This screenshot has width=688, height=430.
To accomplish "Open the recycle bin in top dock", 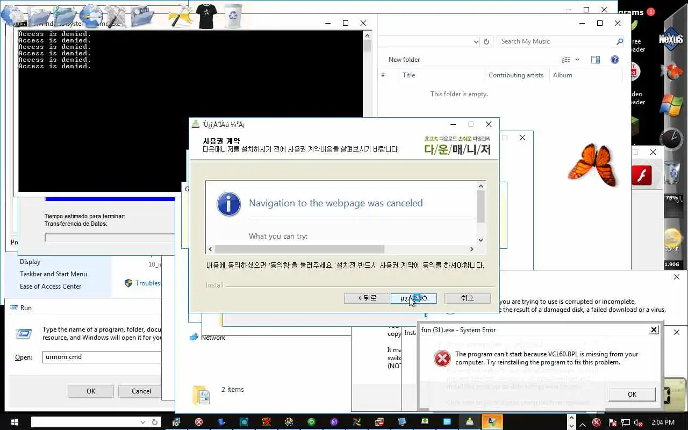I will click(233, 15).
